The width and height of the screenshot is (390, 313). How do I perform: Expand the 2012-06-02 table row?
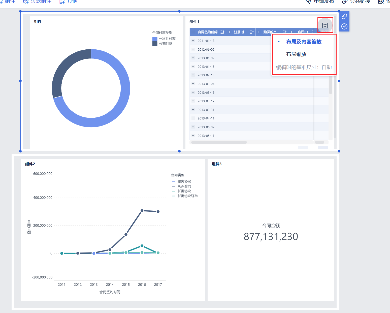193,49
